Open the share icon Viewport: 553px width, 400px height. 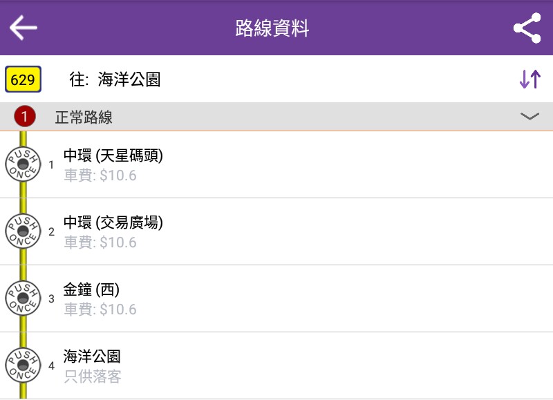[527, 28]
